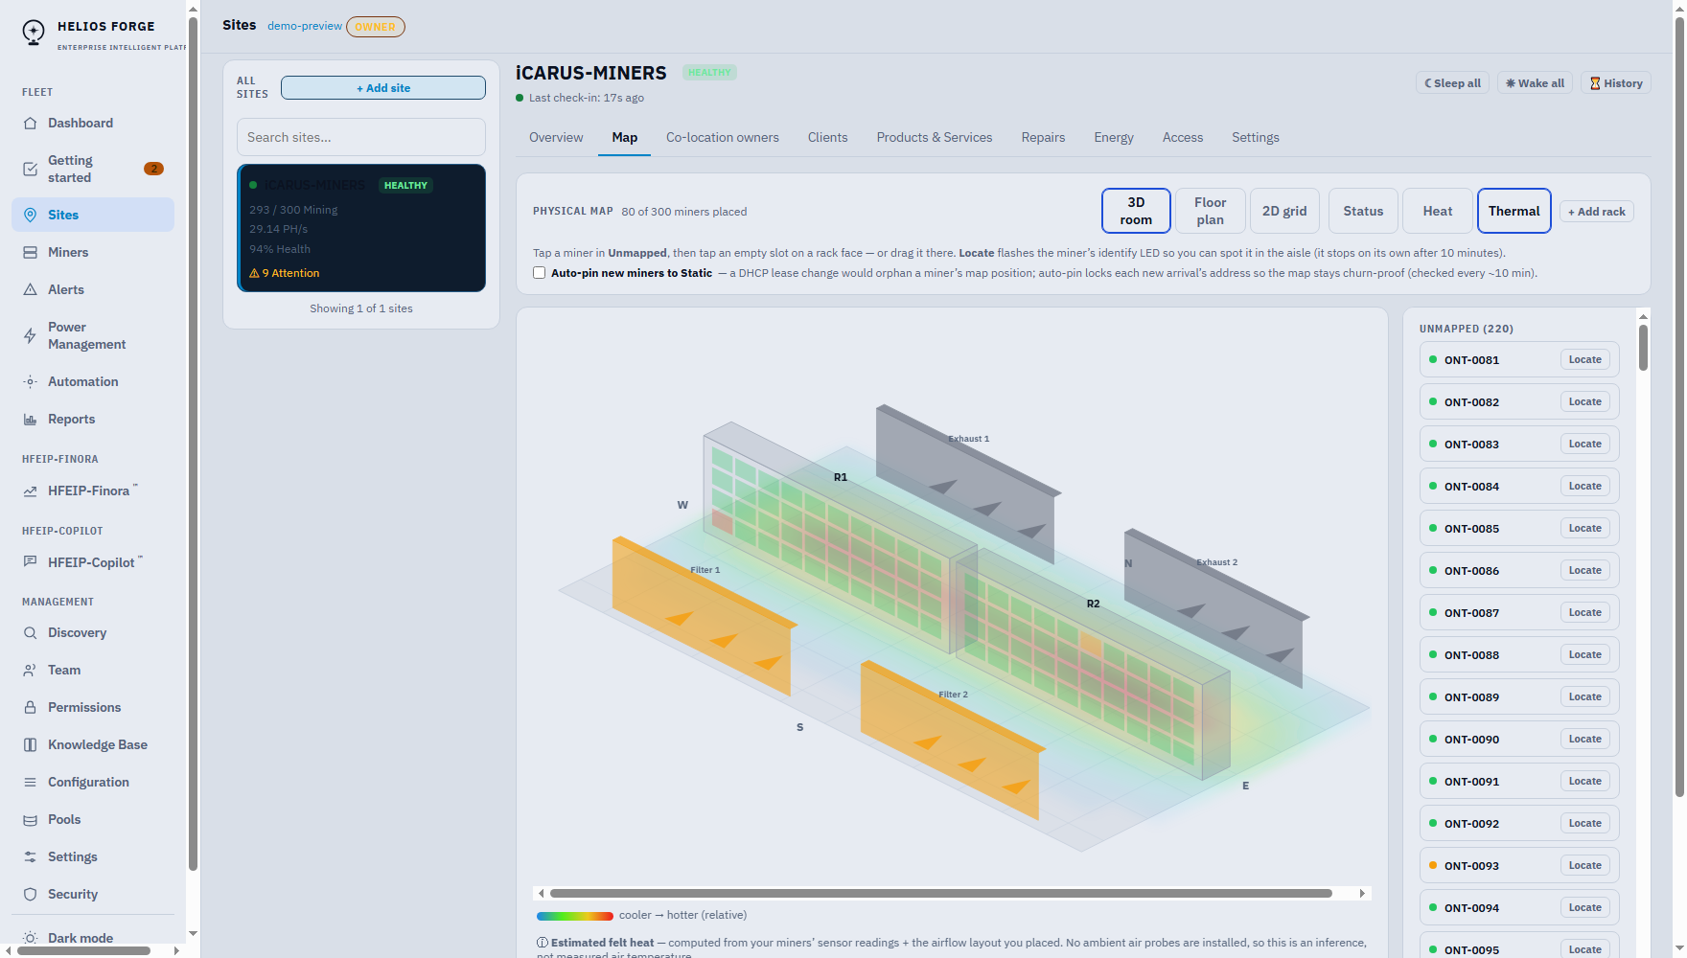
Task: Toggle the 3D room view
Action: coord(1136,211)
